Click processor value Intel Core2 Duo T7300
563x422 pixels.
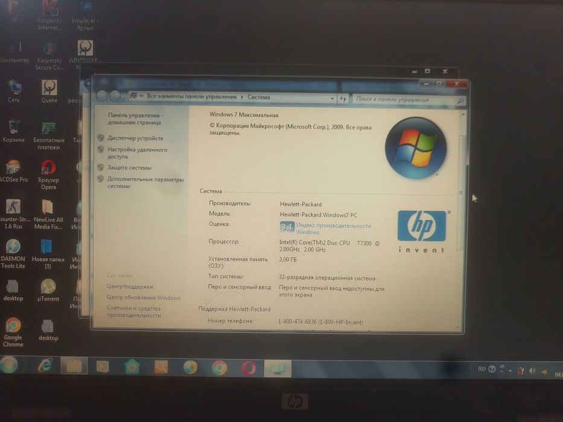tap(329, 246)
